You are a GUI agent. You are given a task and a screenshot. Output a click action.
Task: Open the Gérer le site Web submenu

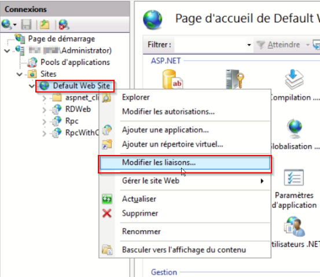tap(185, 181)
